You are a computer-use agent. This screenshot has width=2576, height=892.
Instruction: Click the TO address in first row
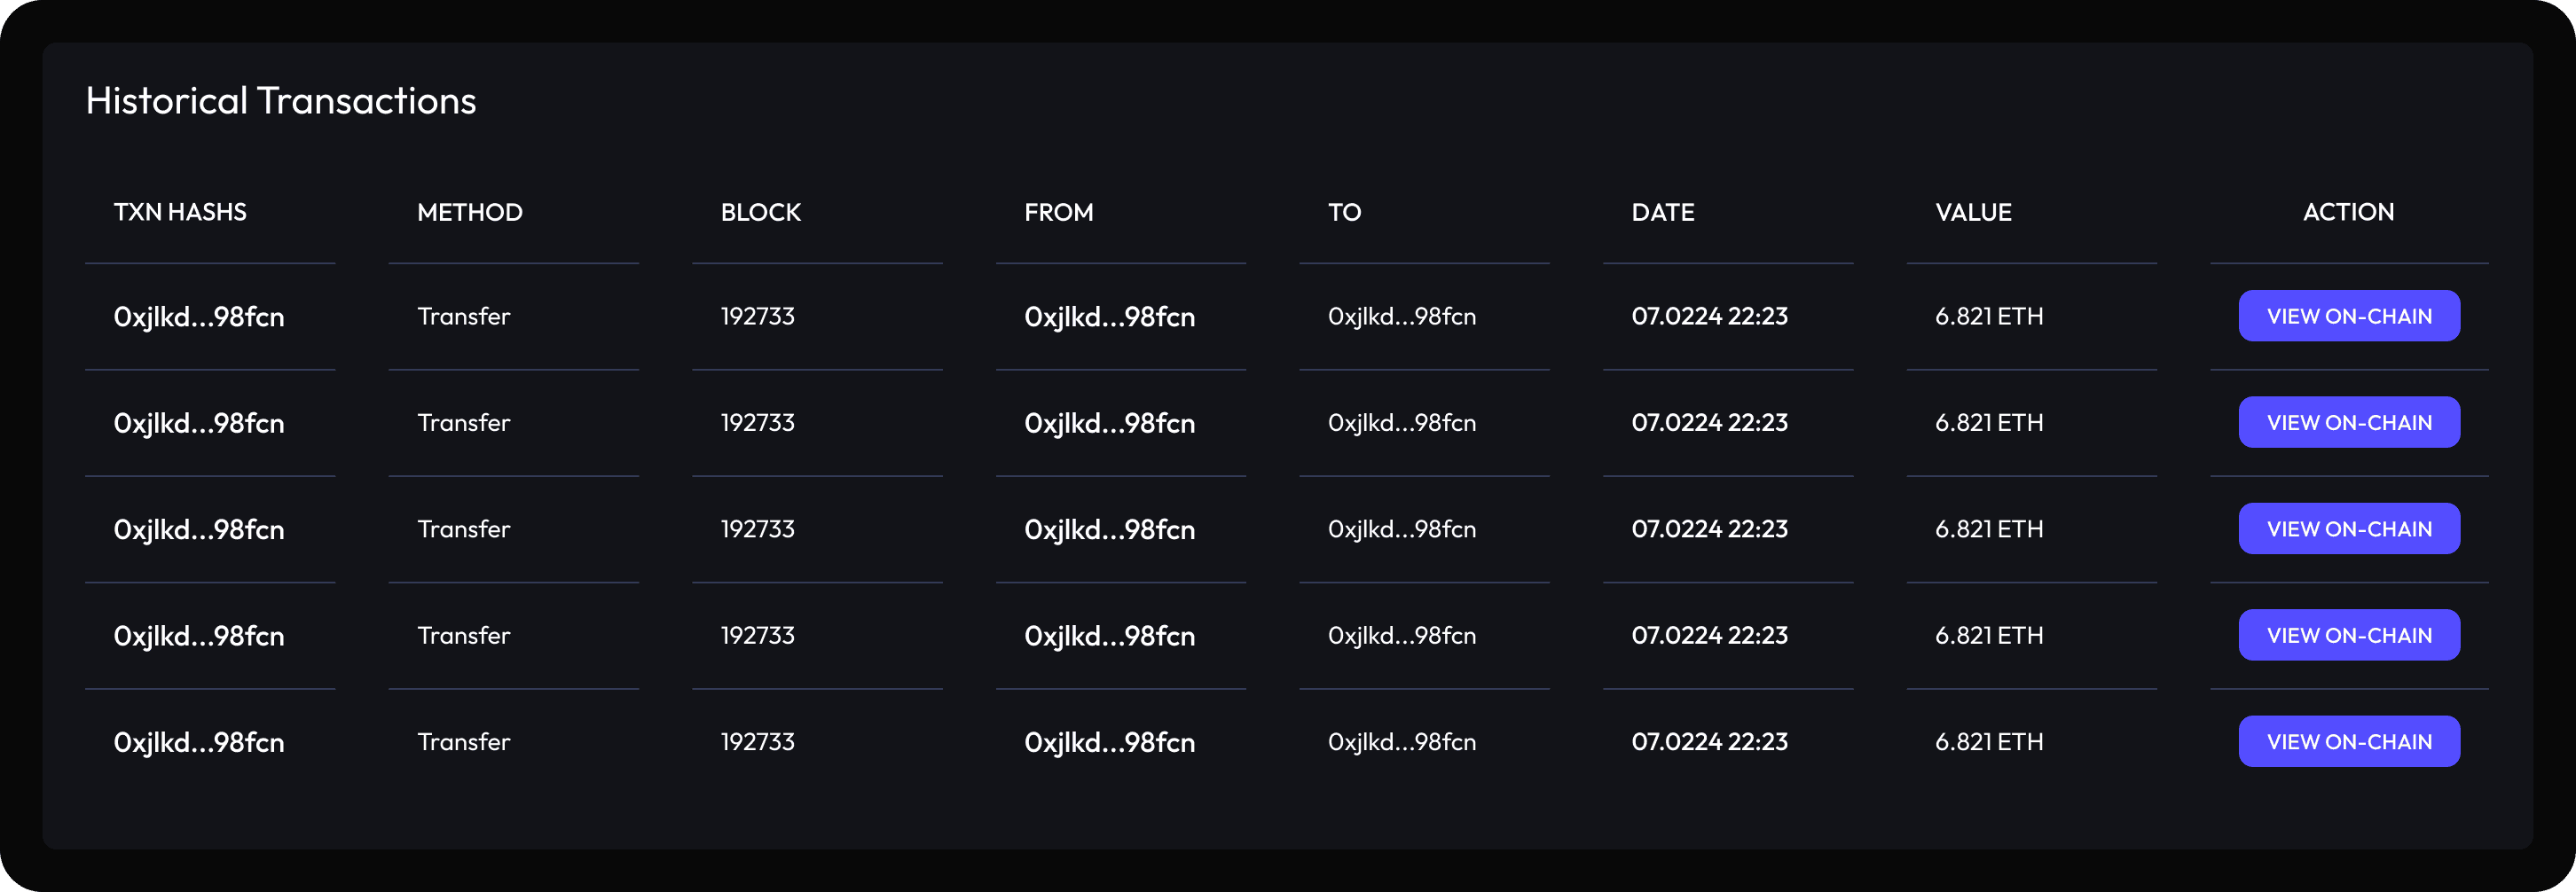[x=1402, y=316]
